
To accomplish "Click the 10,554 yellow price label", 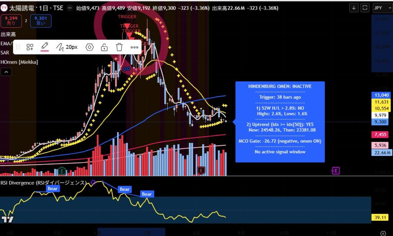I will tap(381, 108).
